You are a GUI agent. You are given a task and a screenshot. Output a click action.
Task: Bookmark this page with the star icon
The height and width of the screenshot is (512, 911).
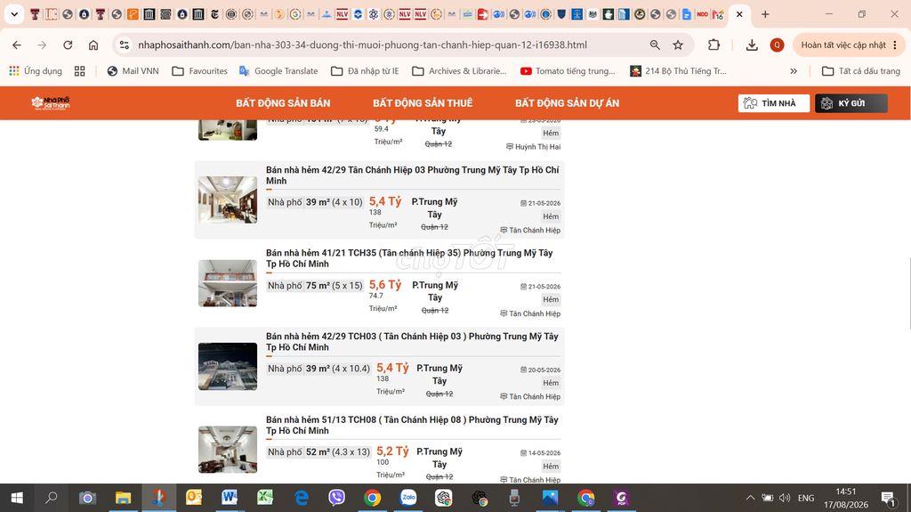(677, 45)
